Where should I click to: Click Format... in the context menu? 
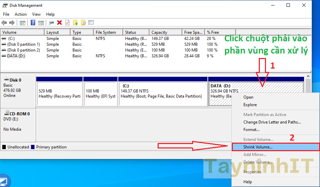pos(251,130)
